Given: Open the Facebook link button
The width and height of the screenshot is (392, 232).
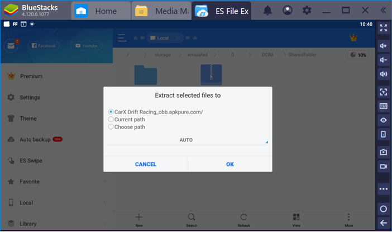Looking at the screenshot, I should click(44, 46).
